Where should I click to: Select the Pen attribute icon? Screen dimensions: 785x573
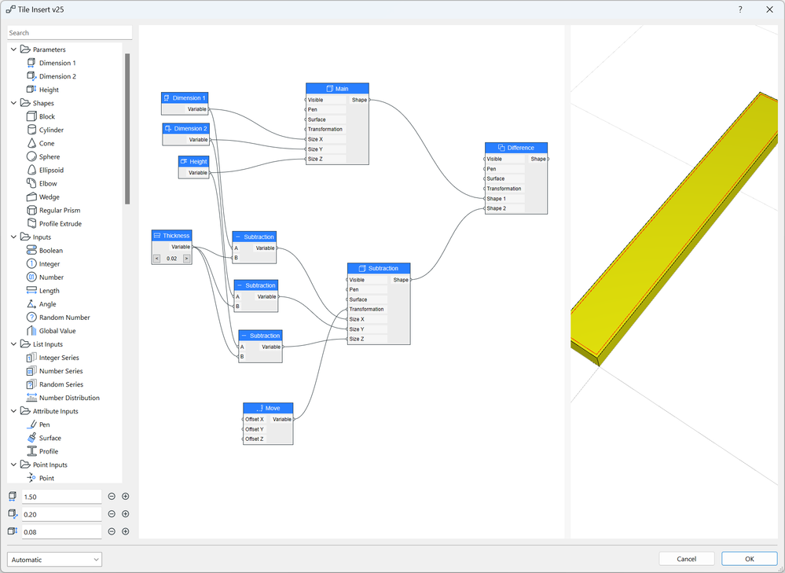(31, 424)
